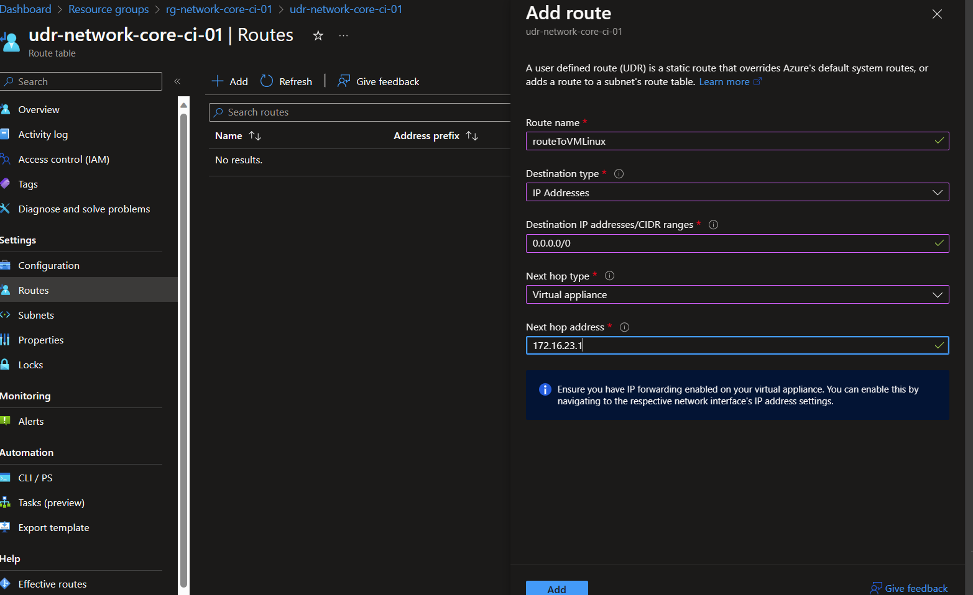Open Give feedback in the toolbar
The image size is (973, 595).
coord(378,81)
